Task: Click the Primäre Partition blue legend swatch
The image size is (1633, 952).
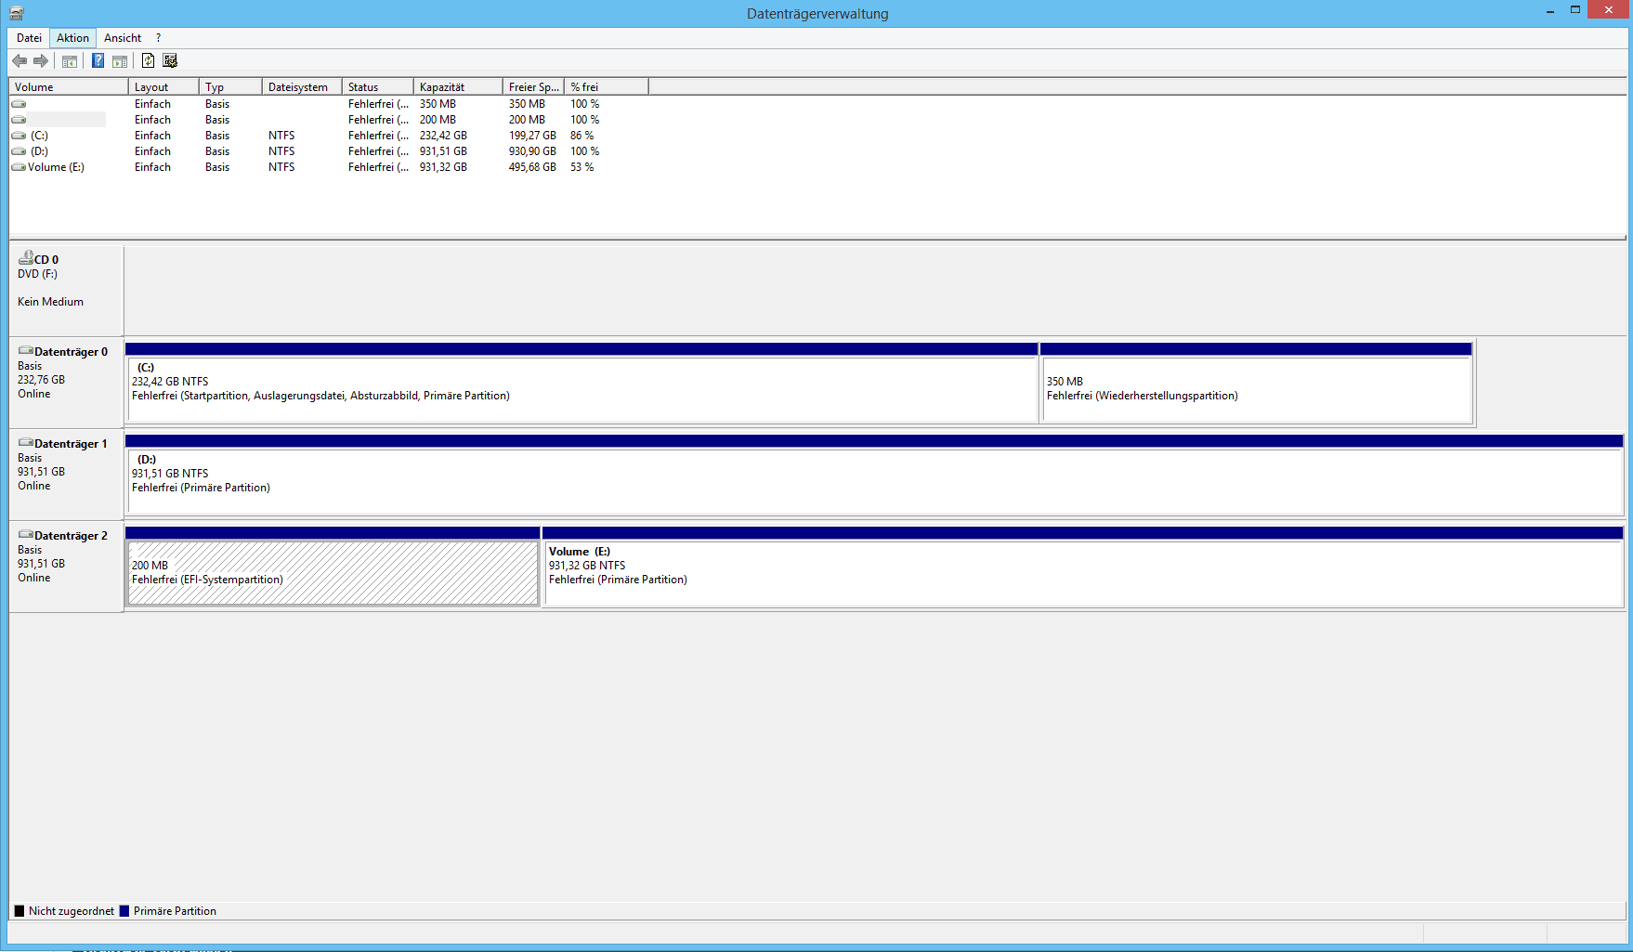Action: [x=124, y=911]
